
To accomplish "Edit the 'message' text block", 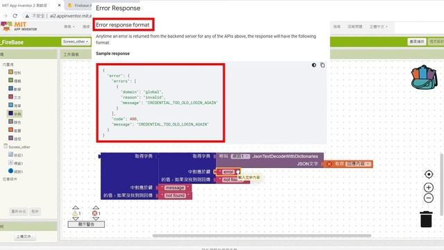I will tap(175, 187).
